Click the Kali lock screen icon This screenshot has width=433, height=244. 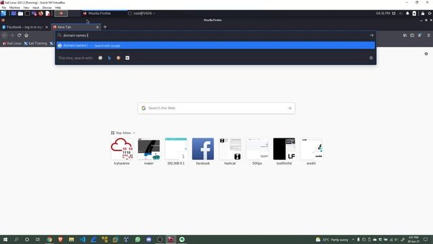[422, 14]
